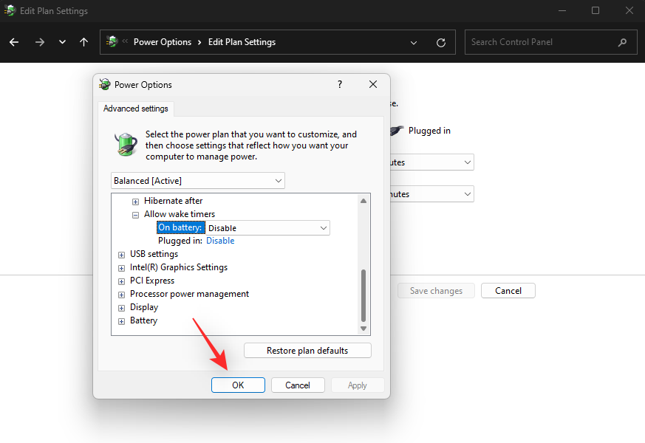Expand the Processor power management section
The width and height of the screenshot is (645, 443).
tap(121, 294)
